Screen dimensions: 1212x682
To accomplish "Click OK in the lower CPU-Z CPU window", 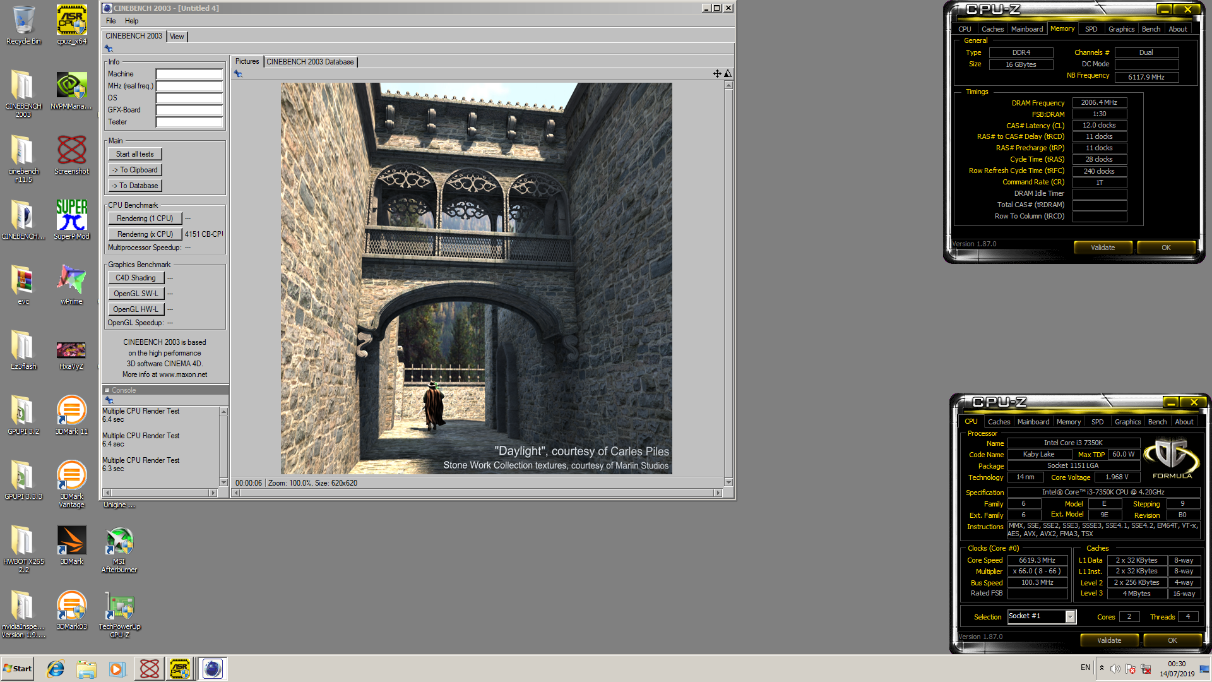I will pyautogui.click(x=1172, y=640).
